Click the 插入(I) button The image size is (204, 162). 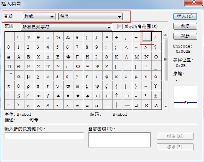(x=185, y=17)
